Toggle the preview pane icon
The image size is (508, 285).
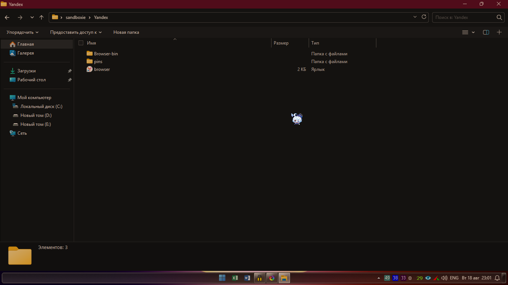coord(486,32)
